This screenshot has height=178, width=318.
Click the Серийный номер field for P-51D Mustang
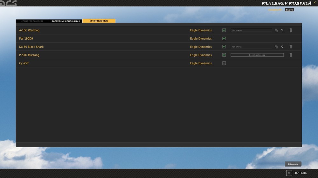pos(257,55)
